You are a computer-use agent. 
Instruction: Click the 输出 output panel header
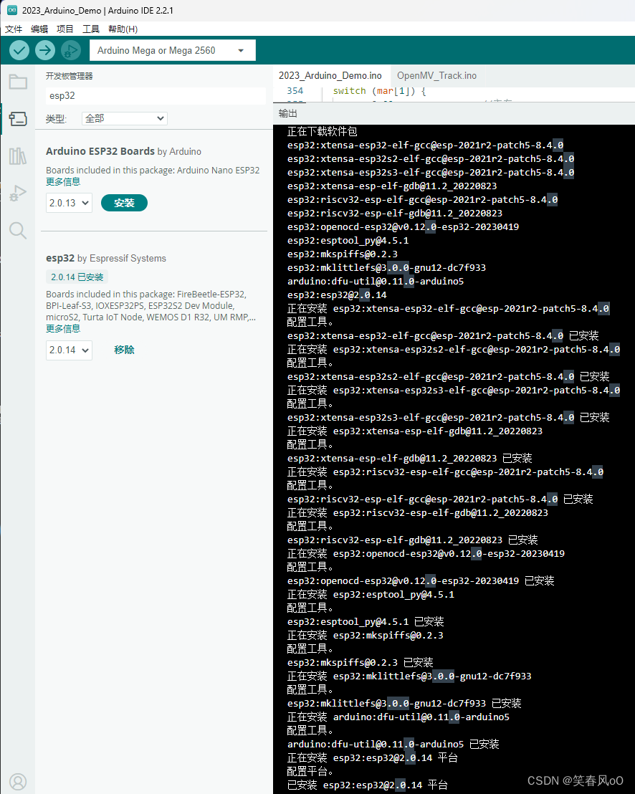point(288,113)
